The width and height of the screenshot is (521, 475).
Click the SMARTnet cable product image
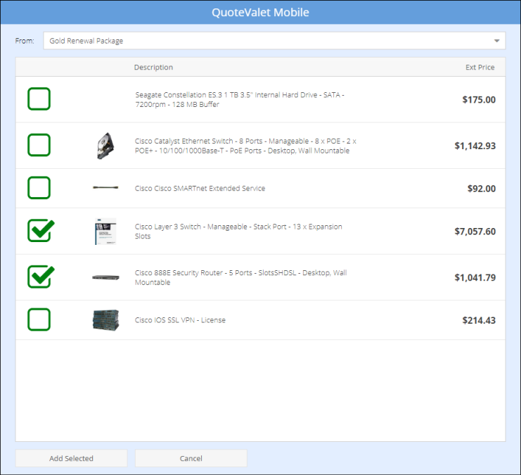coord(105,189)
